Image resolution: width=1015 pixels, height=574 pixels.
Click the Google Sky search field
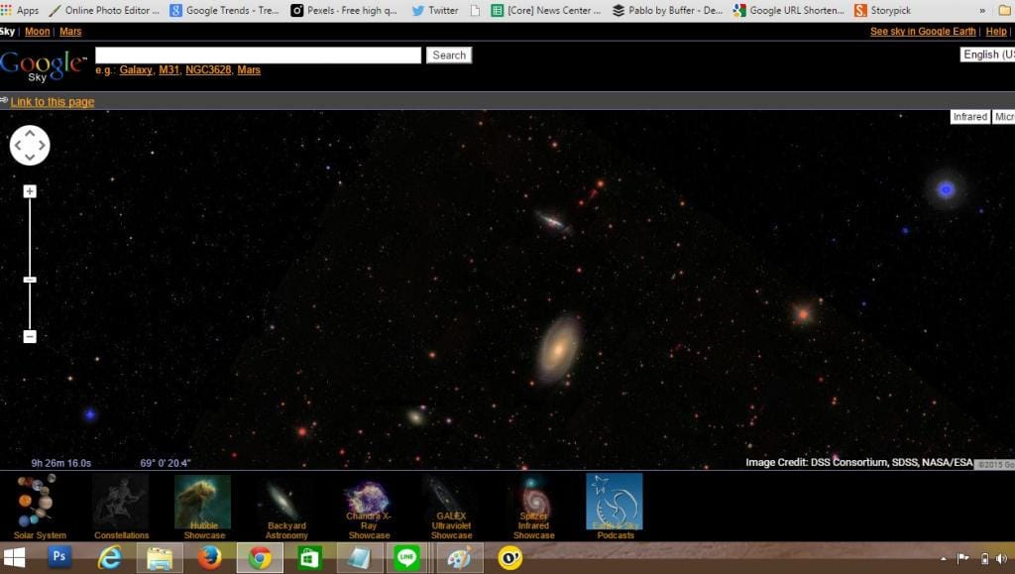point(258,56)
